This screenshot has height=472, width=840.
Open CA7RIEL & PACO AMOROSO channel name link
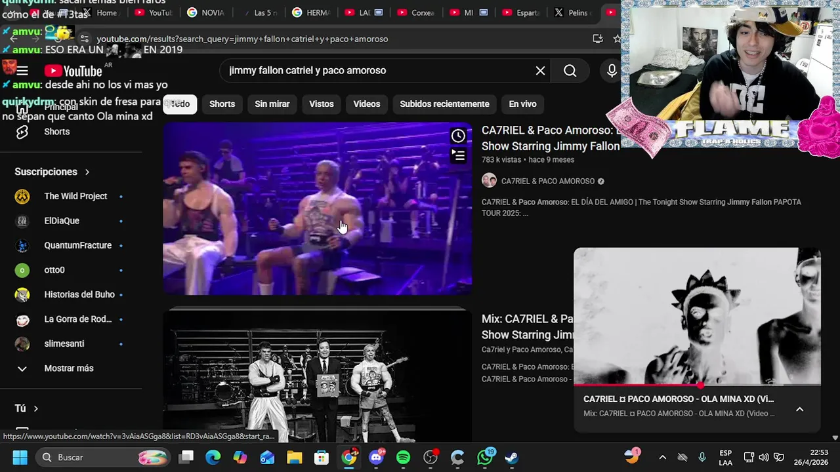(548, 181)
